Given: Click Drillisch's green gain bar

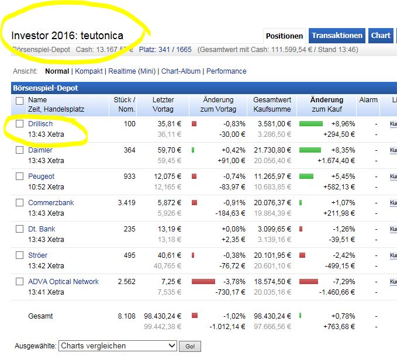Looking at the screenshot, I should coord(311,123).
